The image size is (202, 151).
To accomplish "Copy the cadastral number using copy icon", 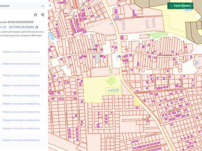I will tap(4, 27).
